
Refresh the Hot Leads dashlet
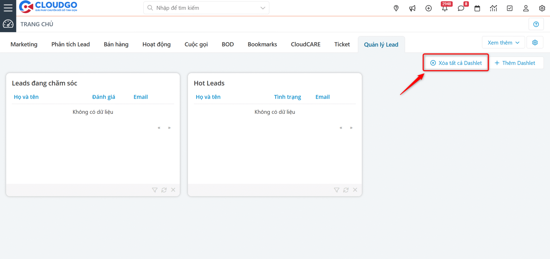(x=346, y=190)
